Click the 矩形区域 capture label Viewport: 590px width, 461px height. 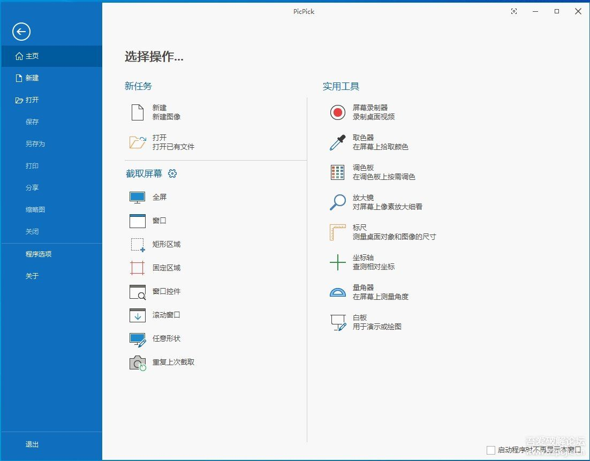(167, 244)
